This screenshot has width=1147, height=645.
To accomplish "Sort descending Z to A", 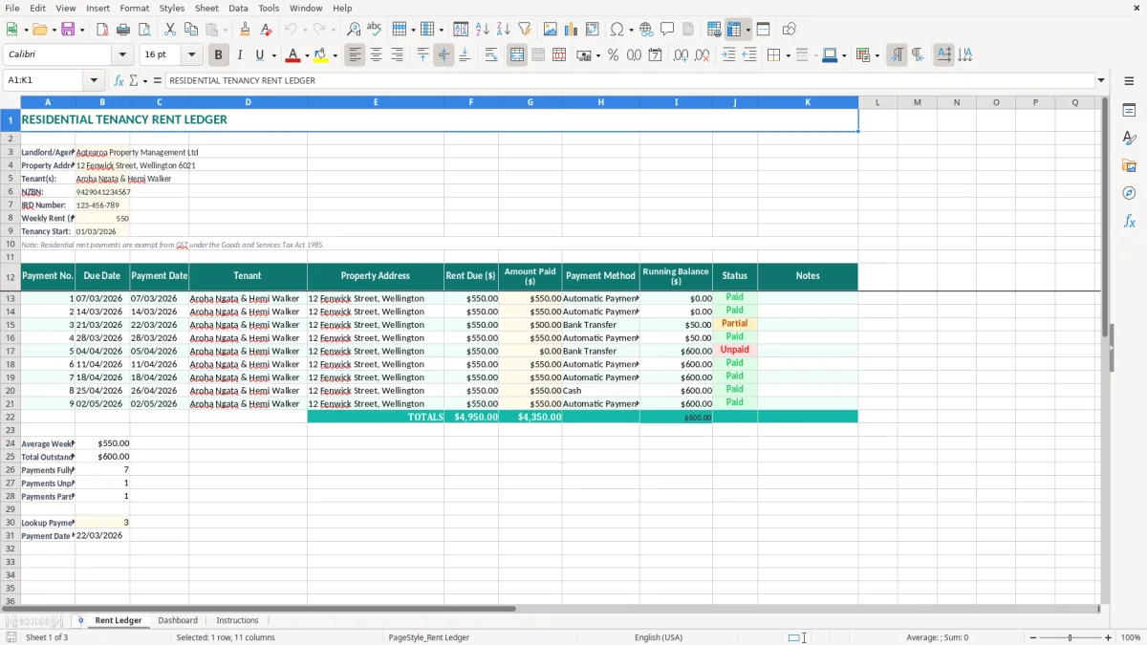I will [504, 30].
